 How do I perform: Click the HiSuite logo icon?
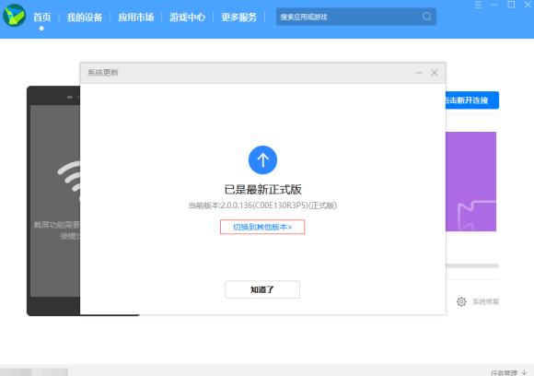click(x=15, y=16)
